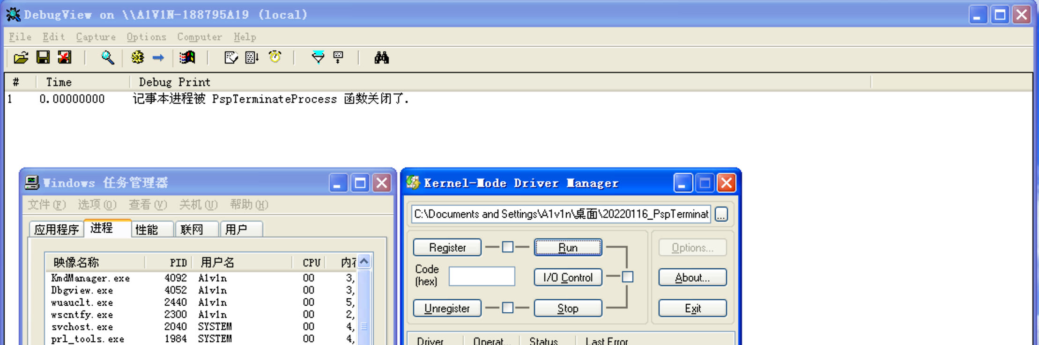1039x345 pixels.
Task: Toggle the checkbox linking Unregister and Stop
Action: click(508, 308)
